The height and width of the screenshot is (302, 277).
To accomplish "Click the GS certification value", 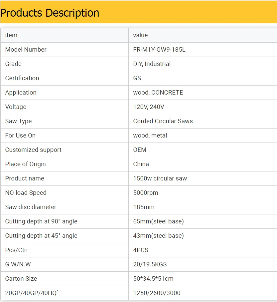I will (x=137, y=78).
